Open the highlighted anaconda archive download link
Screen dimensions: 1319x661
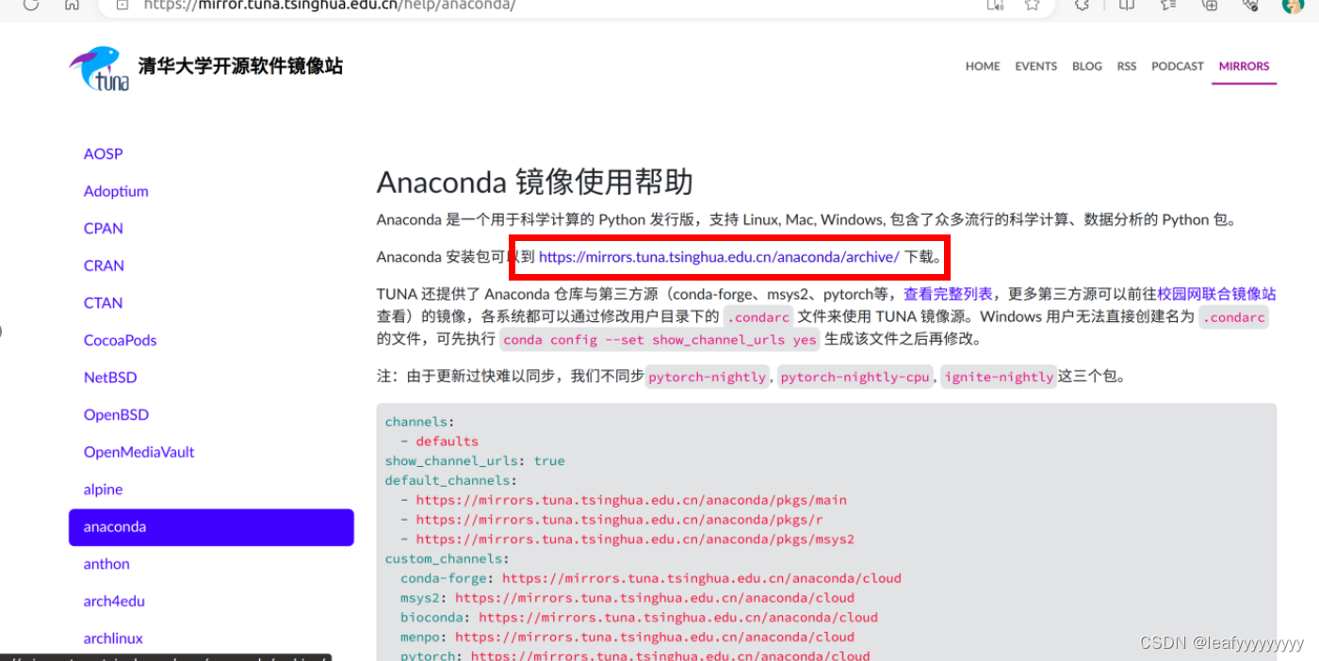718,256
